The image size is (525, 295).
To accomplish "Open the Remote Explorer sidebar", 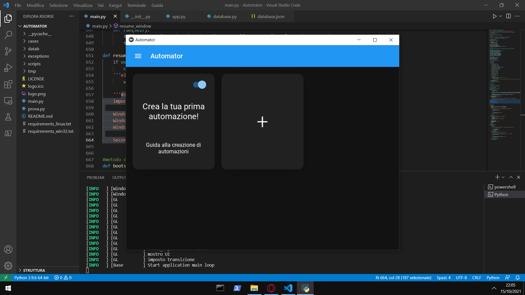I will (8, 101).
